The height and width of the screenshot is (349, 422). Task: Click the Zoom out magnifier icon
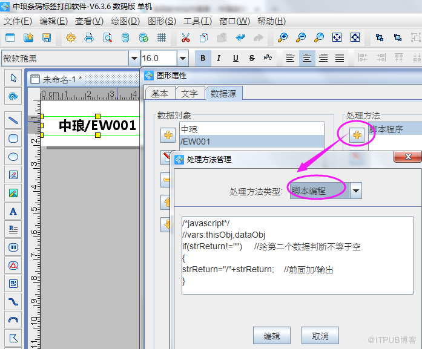tap(301, 38)
